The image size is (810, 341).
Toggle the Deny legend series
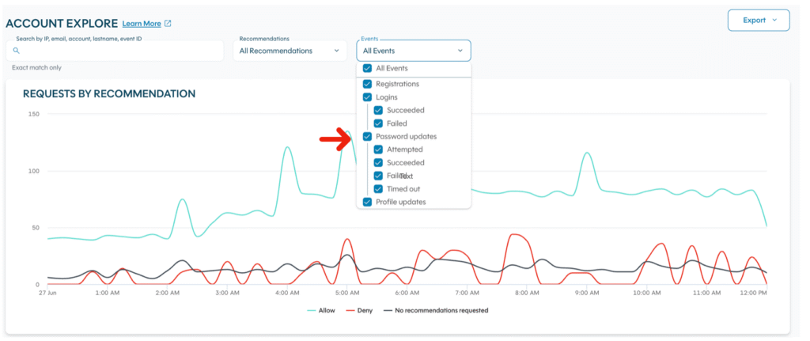[360, 310]
